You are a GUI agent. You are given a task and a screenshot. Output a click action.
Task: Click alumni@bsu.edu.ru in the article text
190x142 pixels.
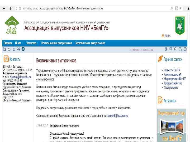coord(118,116)
